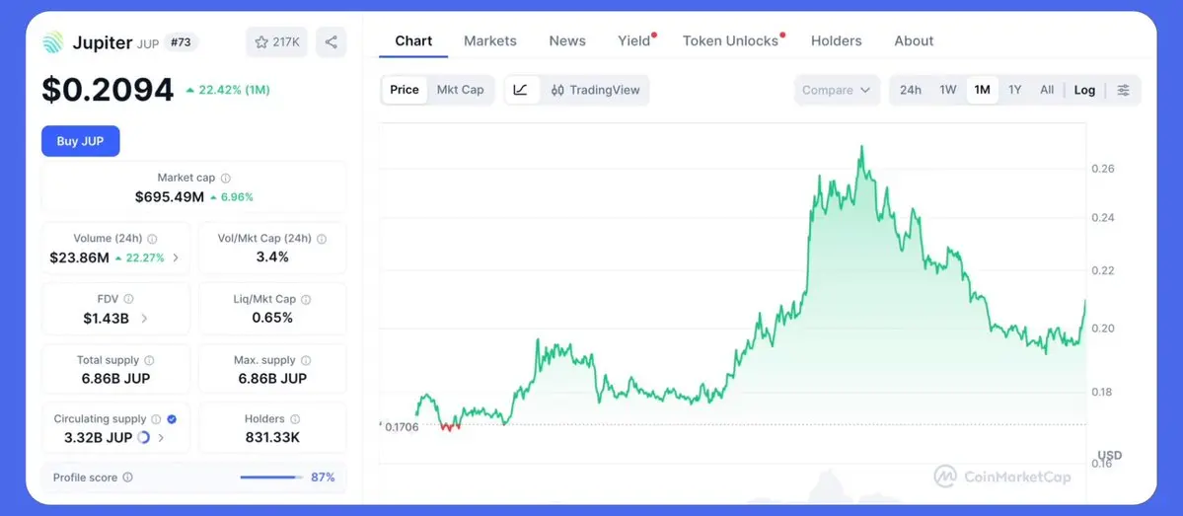Show Liq/Mkt Cap info icon
This screenshot has height=516, width=1183.
pyautogui.click(x=306, y=300)
